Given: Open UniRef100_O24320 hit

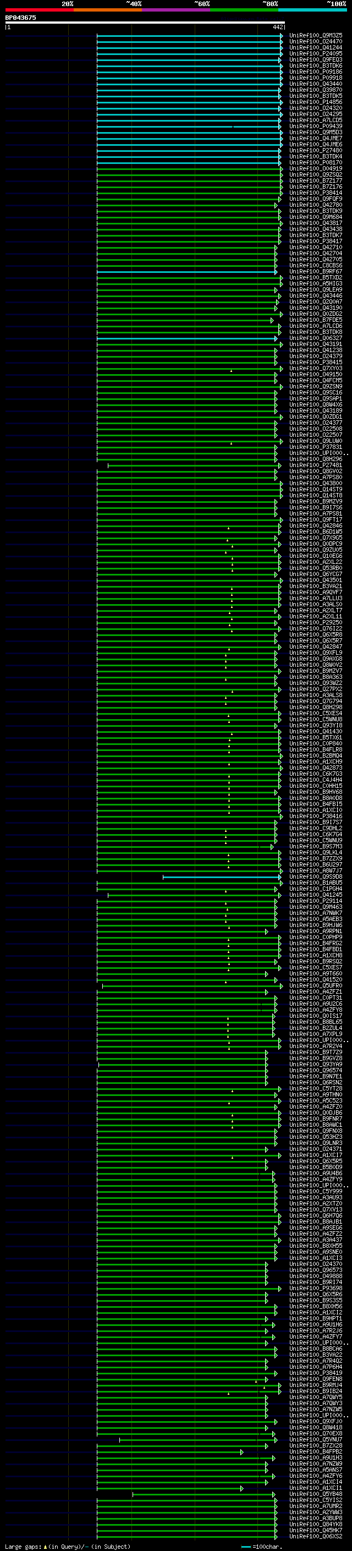Looking at the screenshot, I should (x=316, y=108).
